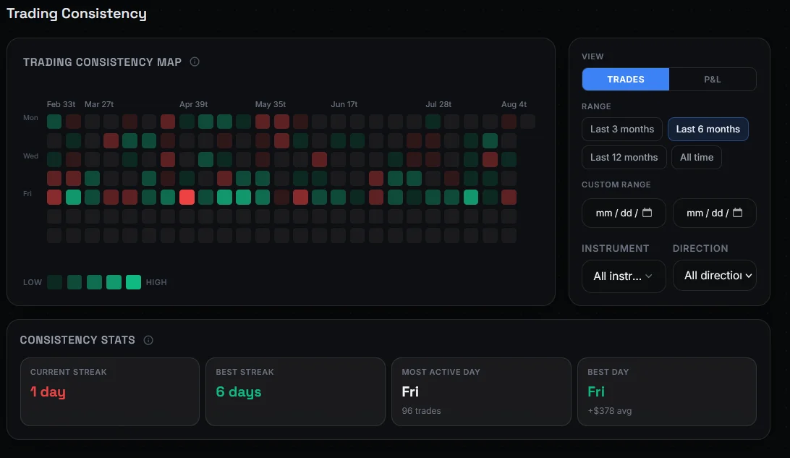Open the custom range start date calendar icon

(x=647, y=213)
